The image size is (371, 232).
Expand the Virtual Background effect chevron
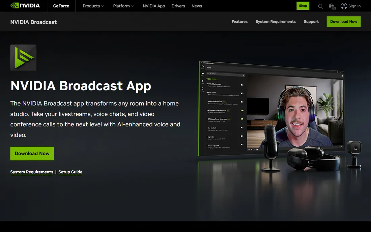[207, 84]
